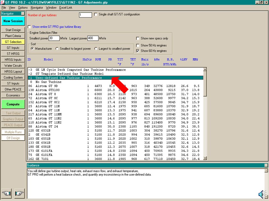The width and height of the screenshot is (269, 201).
Task: Select No Gas Turbine row
Action: 115,82
